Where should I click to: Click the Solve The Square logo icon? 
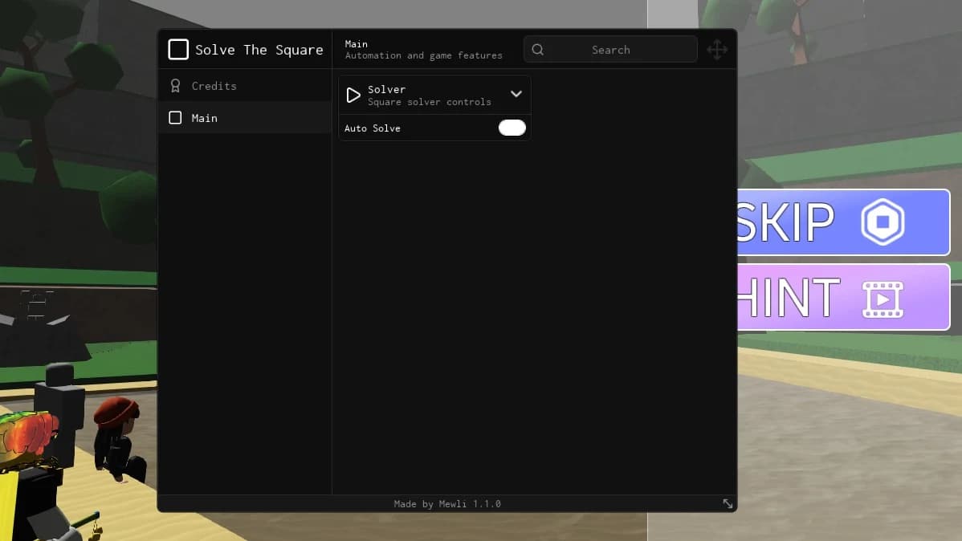[178, 50]
